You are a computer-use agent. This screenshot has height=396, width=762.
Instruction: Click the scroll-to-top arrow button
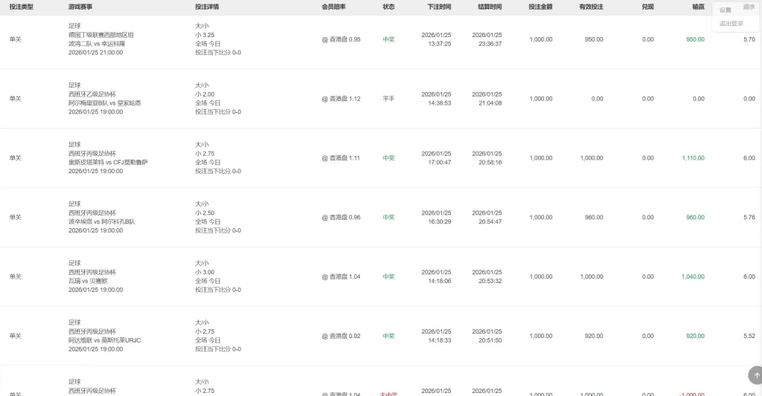click(755, 374)
